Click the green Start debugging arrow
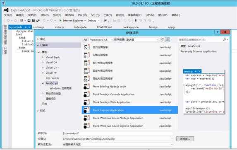The image size is (237, 150). point(60,20)
